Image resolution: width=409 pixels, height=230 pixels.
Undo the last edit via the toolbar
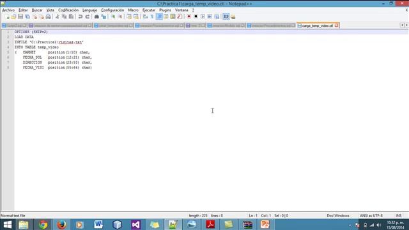coord(81,17)
